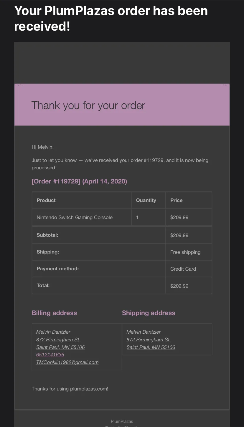The image size is (244, 427).
Task: Click the Nintendo Switch Gaming Console product cell
Action: (x=82, y=217)
